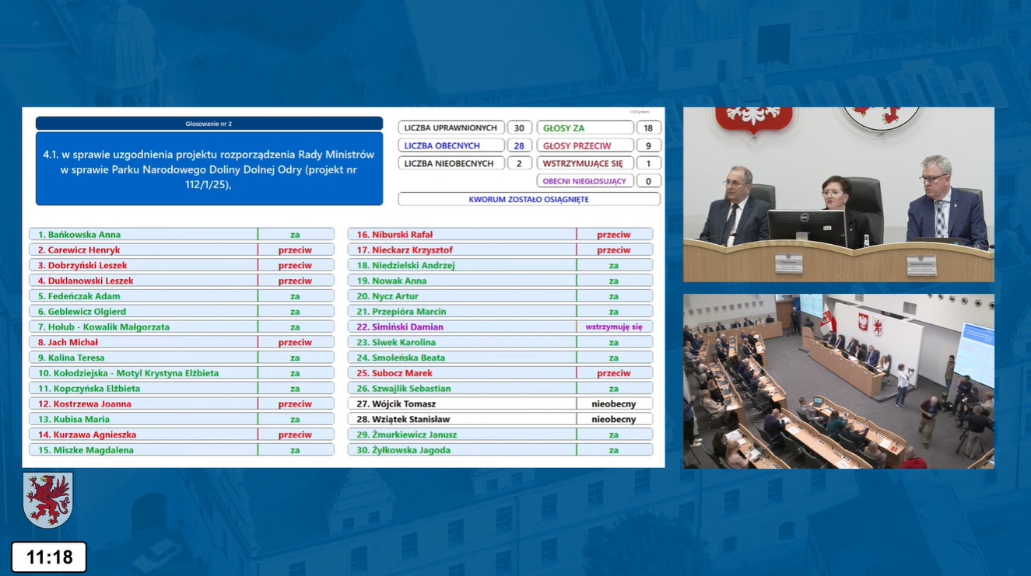Click the 11:18 clock display

(49, 557)
